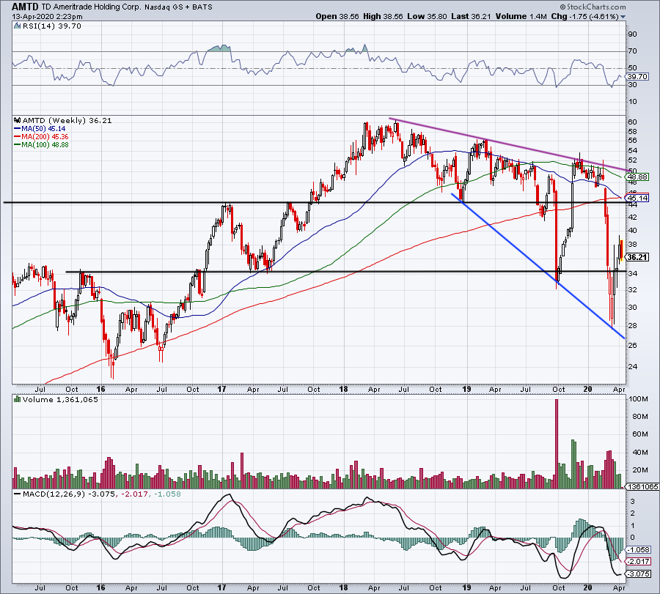The width and height of the screenshot is (660, 594).
Task: Click the '24' price axis label
Action: pyautogui.click(x=632, y=366)
